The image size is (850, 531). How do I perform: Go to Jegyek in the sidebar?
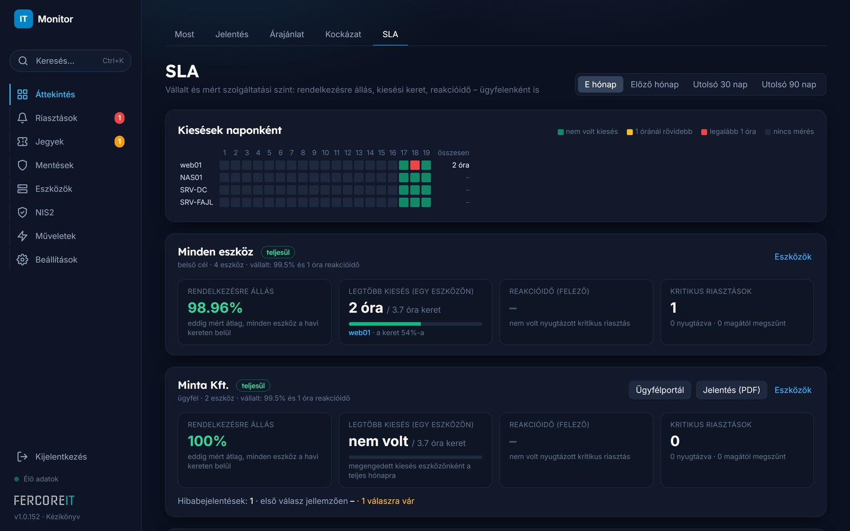pos(70,142)
